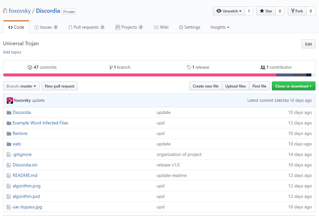View the 1 branch list
The height and width of the screenshot is (216, 319).
pyautogui.click(x=120, y=67)
